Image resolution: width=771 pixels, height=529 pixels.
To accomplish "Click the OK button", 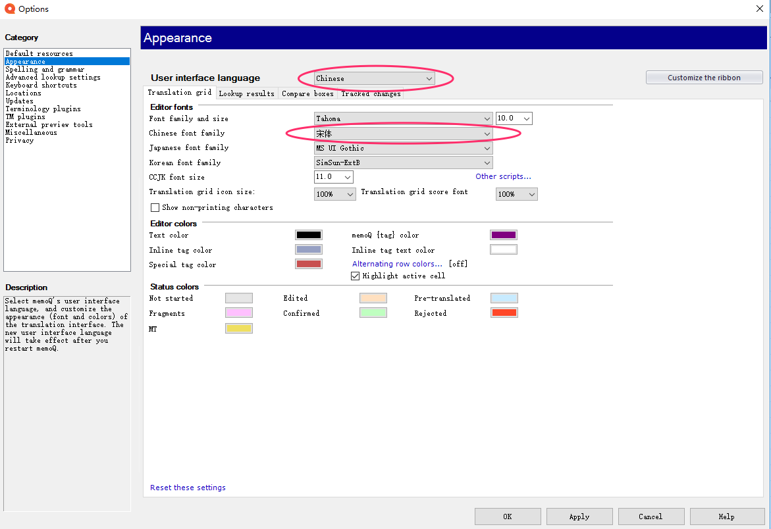I will pyautogui.click(x=508, y=516).
